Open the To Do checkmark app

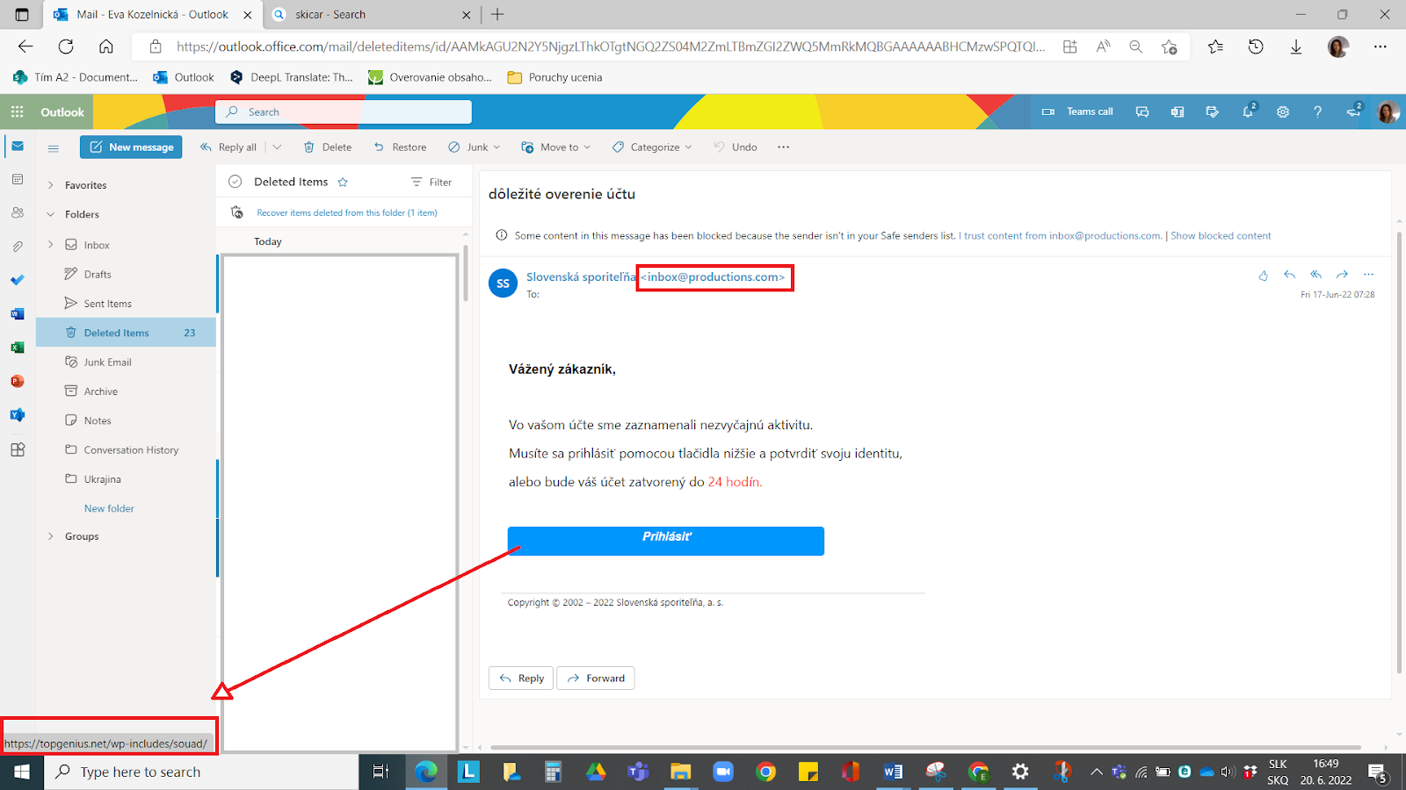click(x=18, y=280)
